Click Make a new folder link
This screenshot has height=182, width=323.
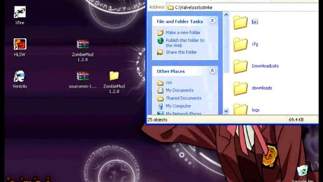click(183, 32)
